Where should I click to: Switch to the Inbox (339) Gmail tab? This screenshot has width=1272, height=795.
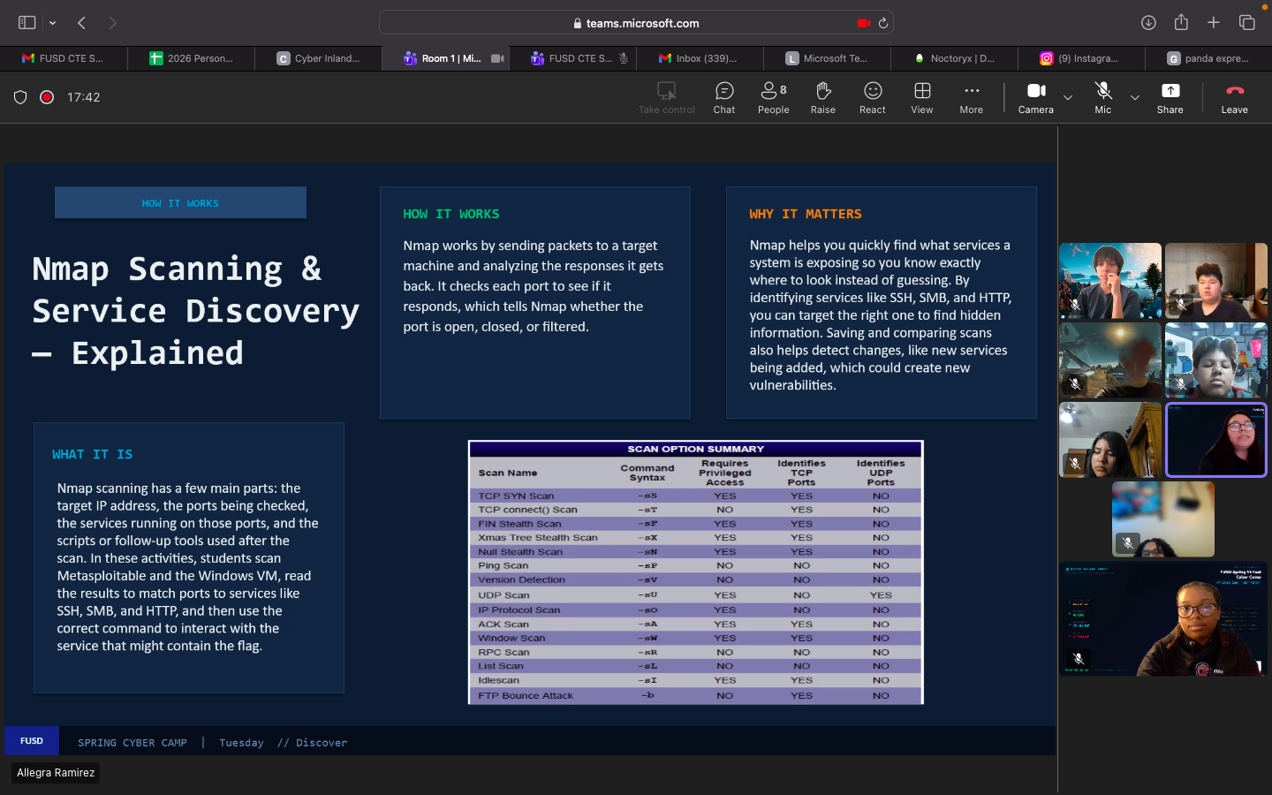pos(700,58)
